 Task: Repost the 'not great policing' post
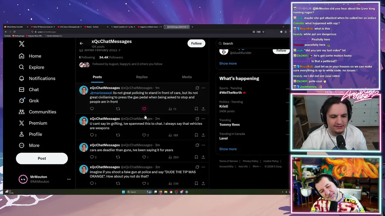click(x=118, y=109)
